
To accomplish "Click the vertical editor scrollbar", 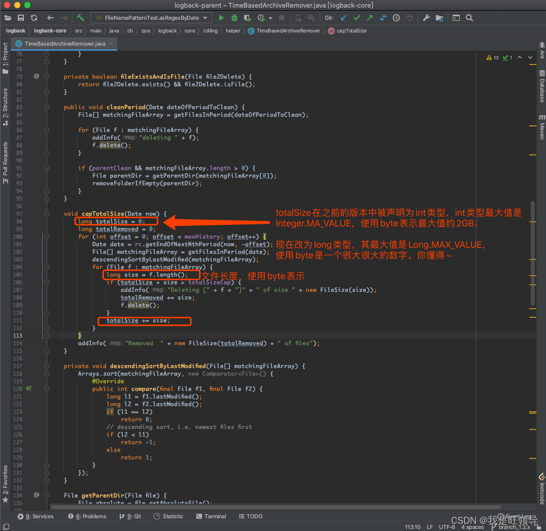I will click(x=533, y=253).
